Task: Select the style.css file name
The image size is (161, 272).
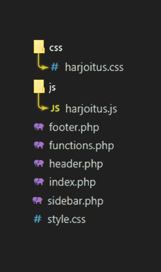Action: click(67, 219)
